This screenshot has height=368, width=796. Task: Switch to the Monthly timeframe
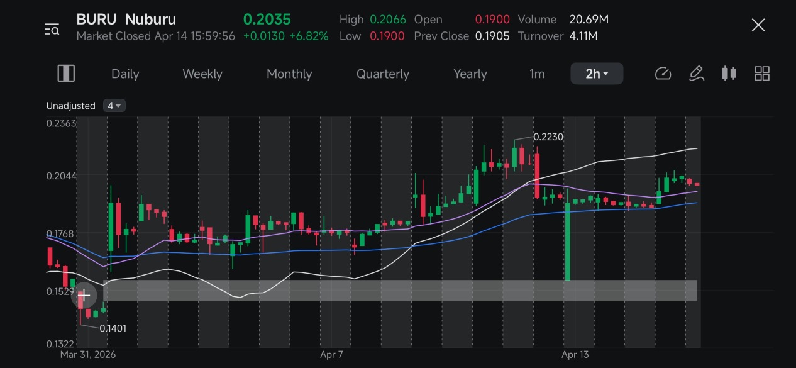tap(289, 74)
